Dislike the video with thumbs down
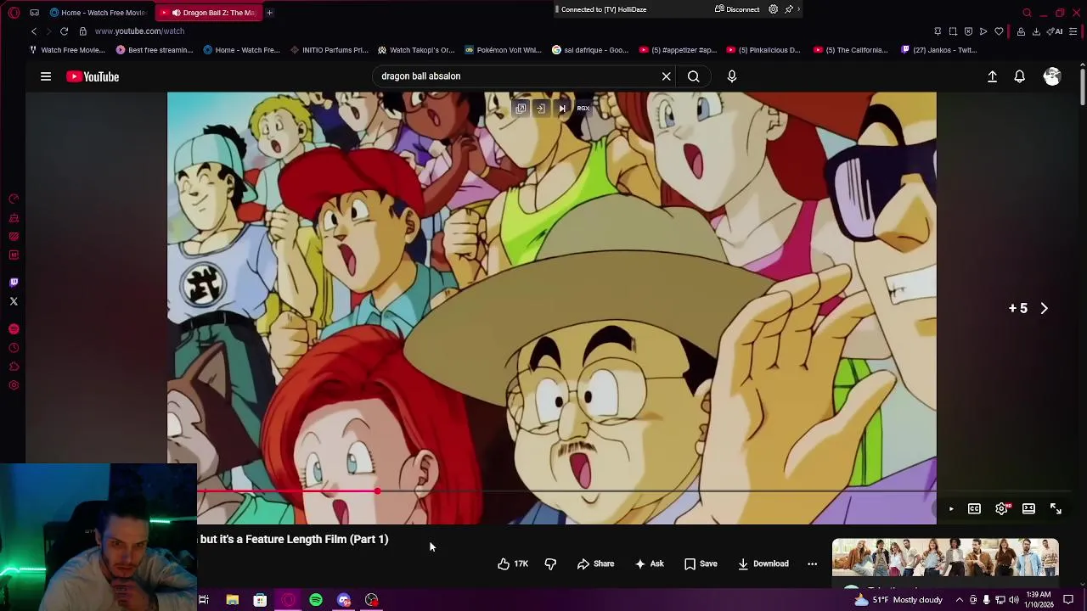Image resolution: width=1087 pixels, height=611 pixels. (x=550, y=563)
